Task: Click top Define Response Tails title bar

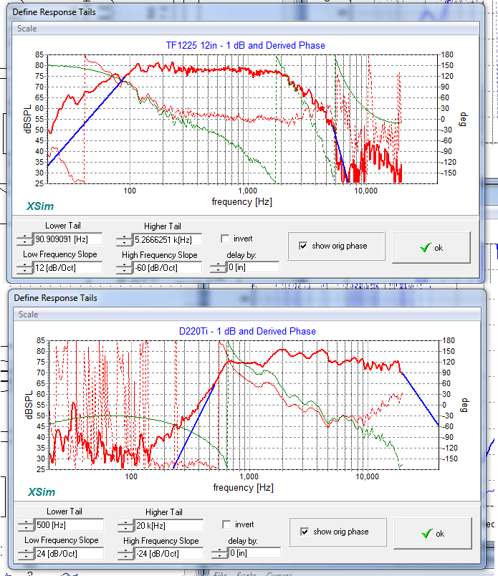Action: (246, 11)
